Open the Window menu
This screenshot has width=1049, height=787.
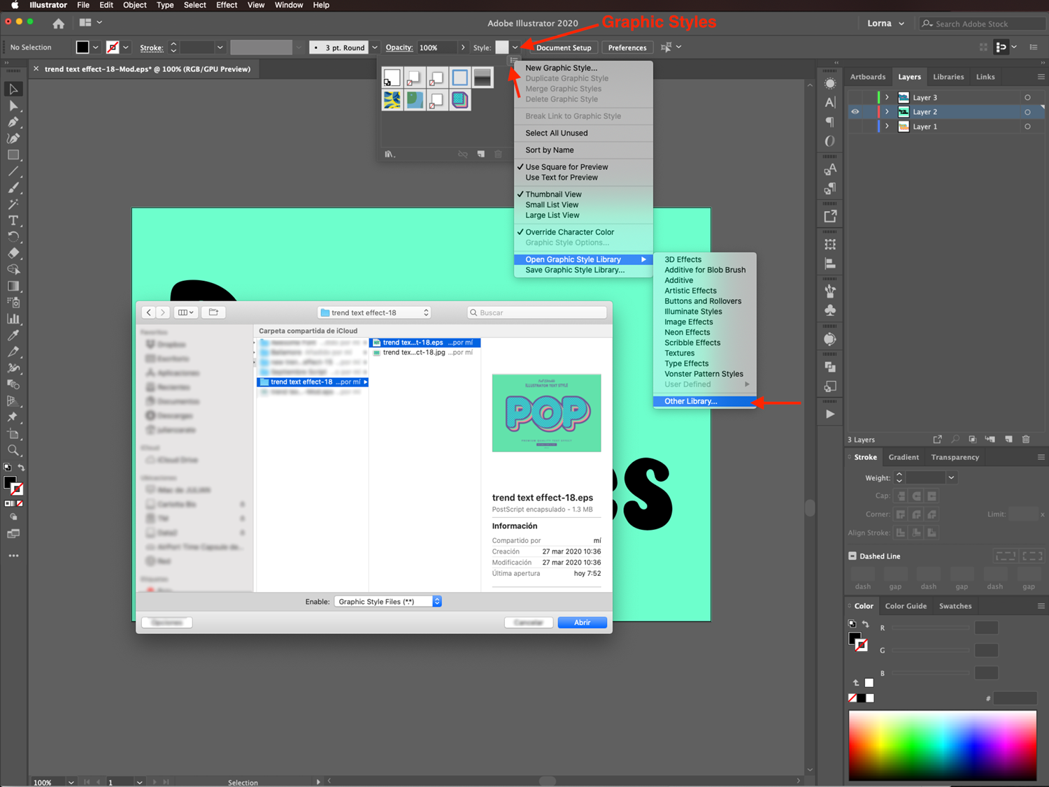click(x=289, y=5)
